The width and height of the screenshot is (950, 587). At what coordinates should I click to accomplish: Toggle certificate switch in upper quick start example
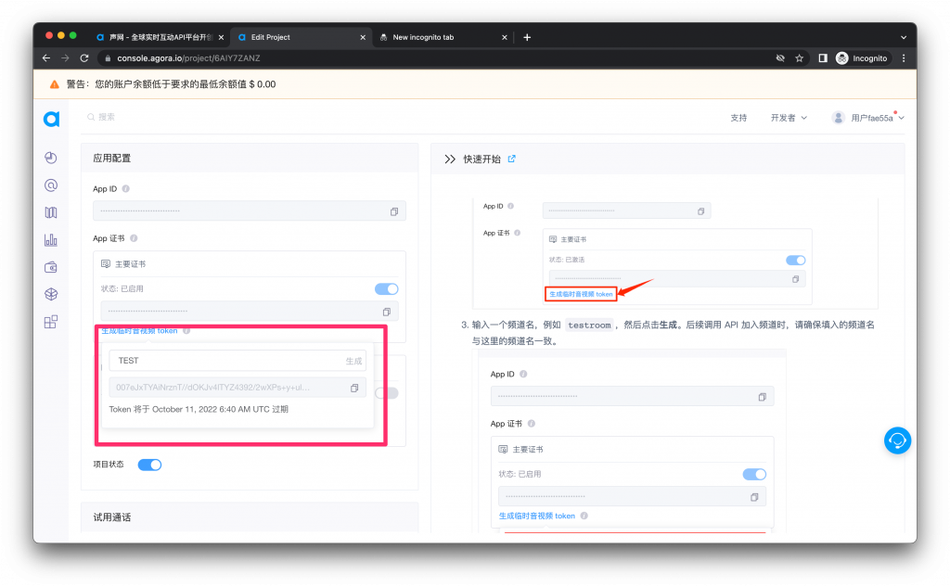click(795, 260)
